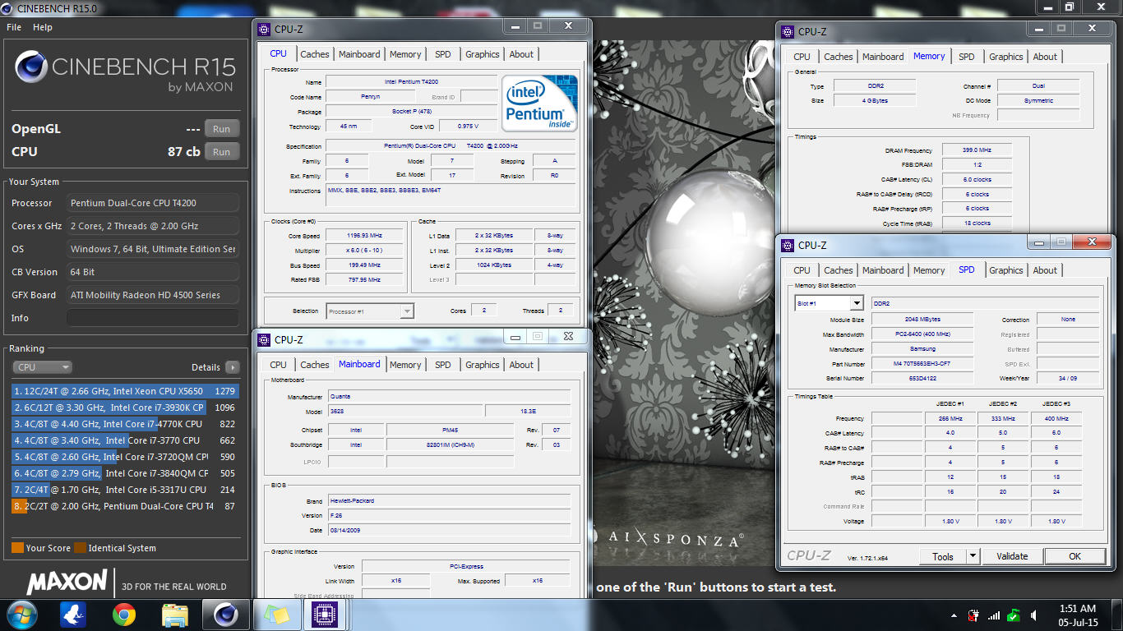Screen dimensions: 1123x631
Task: Click the '87 cb' CPU score
Action: [x=183, y=152]
